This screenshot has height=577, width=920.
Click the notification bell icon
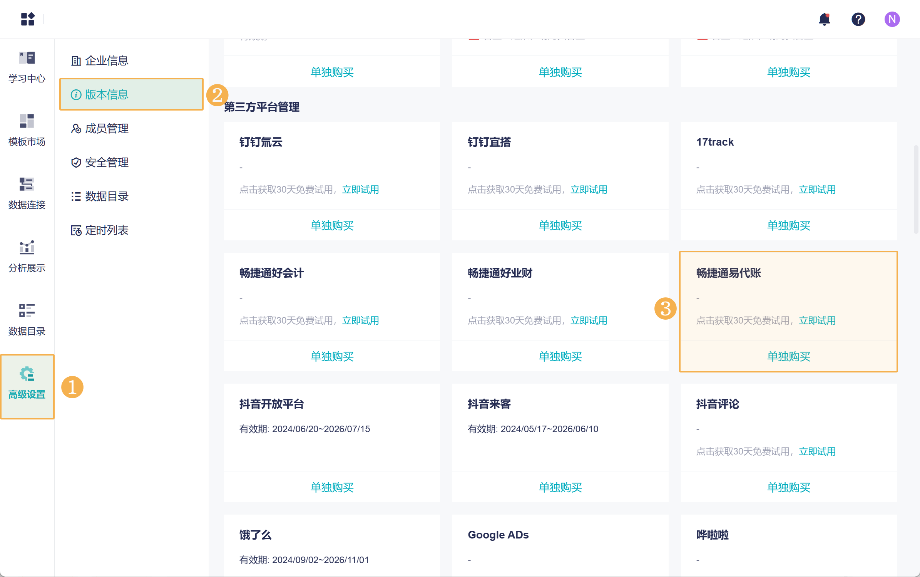click(x=824, y=19)
